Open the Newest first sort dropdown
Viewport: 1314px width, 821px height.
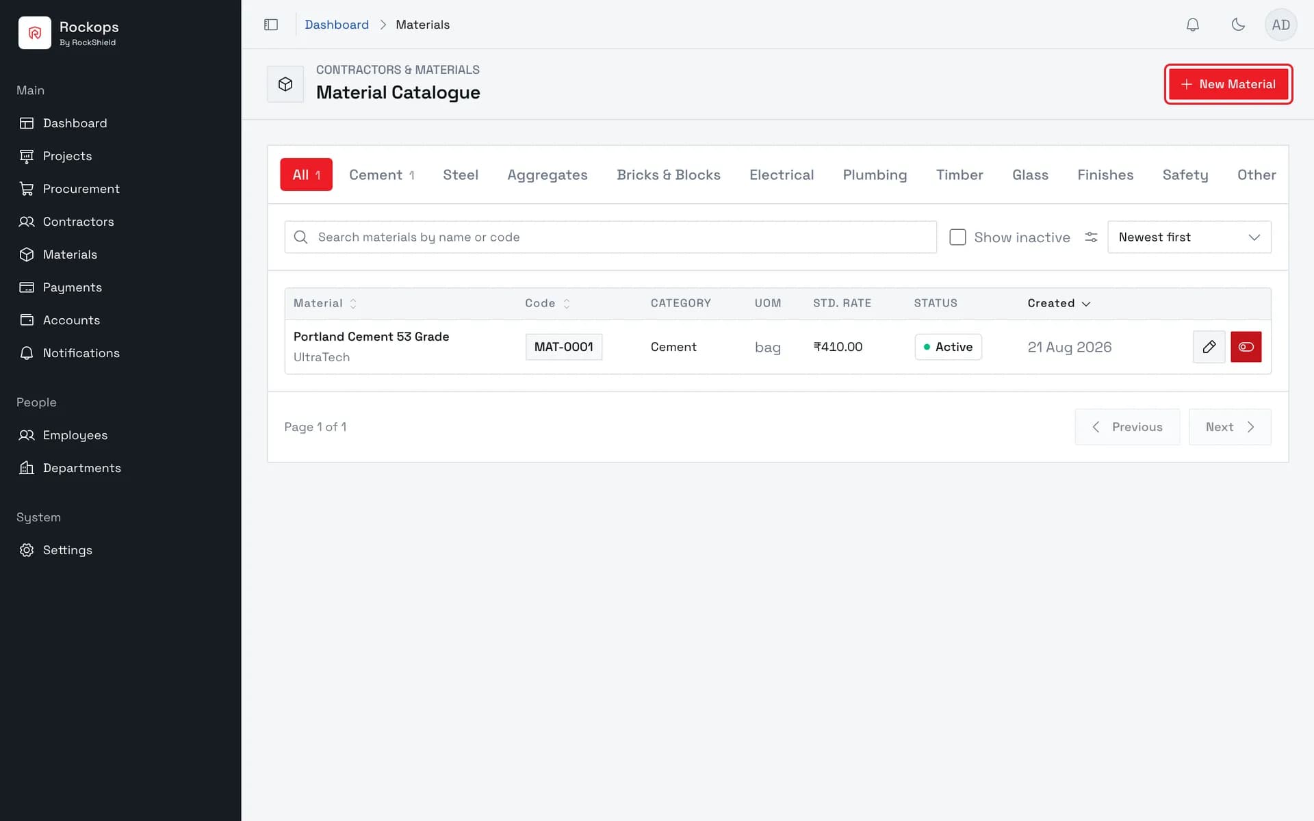pos(1189,237)
